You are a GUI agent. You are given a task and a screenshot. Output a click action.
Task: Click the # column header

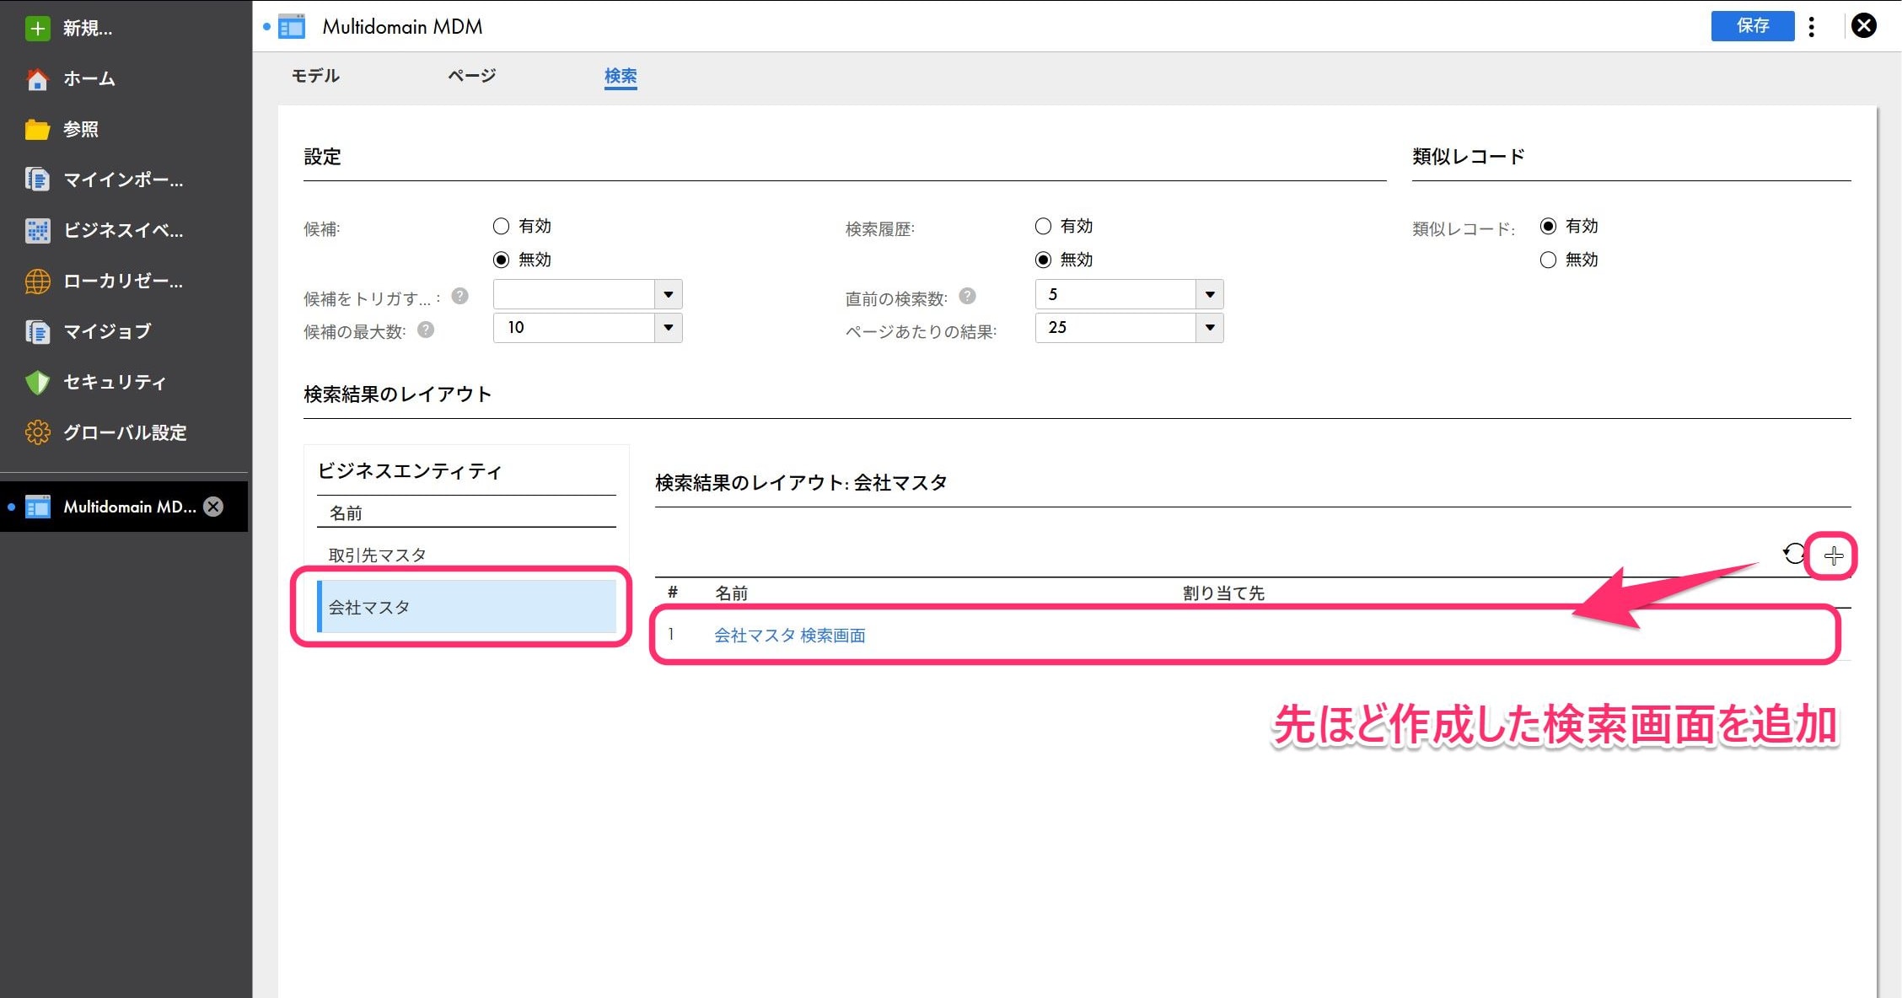point(673,593)
